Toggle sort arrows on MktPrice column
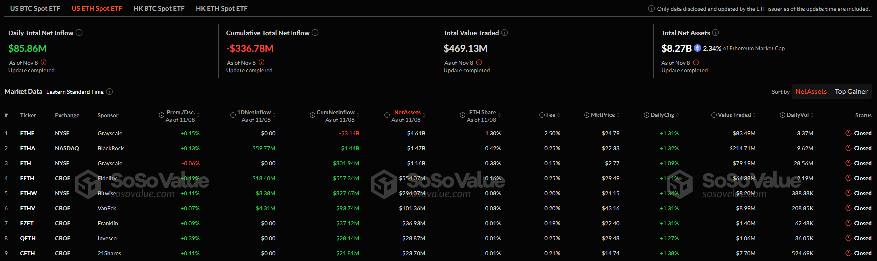 (618, 115)
